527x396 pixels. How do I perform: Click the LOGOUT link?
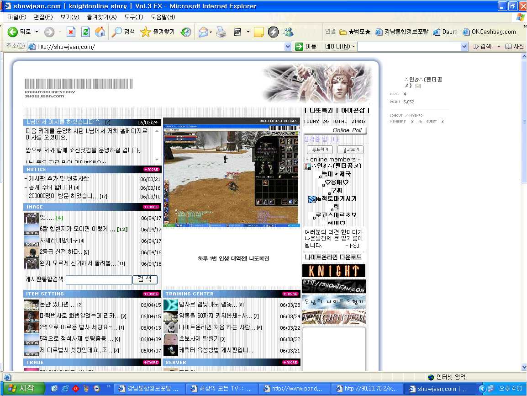point(396,115)
